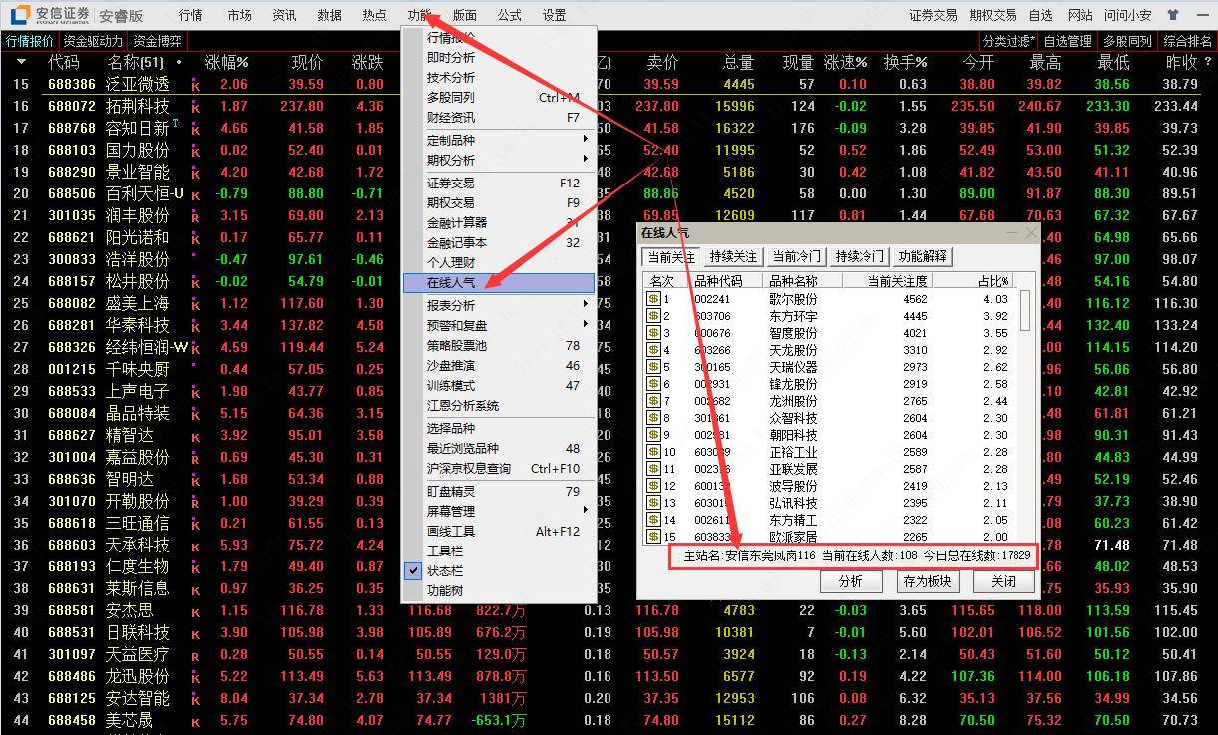Open the sort arrow at header left

tap(22, 62)
